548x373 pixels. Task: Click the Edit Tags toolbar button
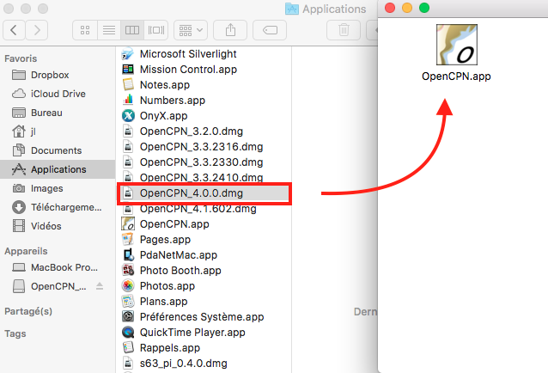coord(270,30)
